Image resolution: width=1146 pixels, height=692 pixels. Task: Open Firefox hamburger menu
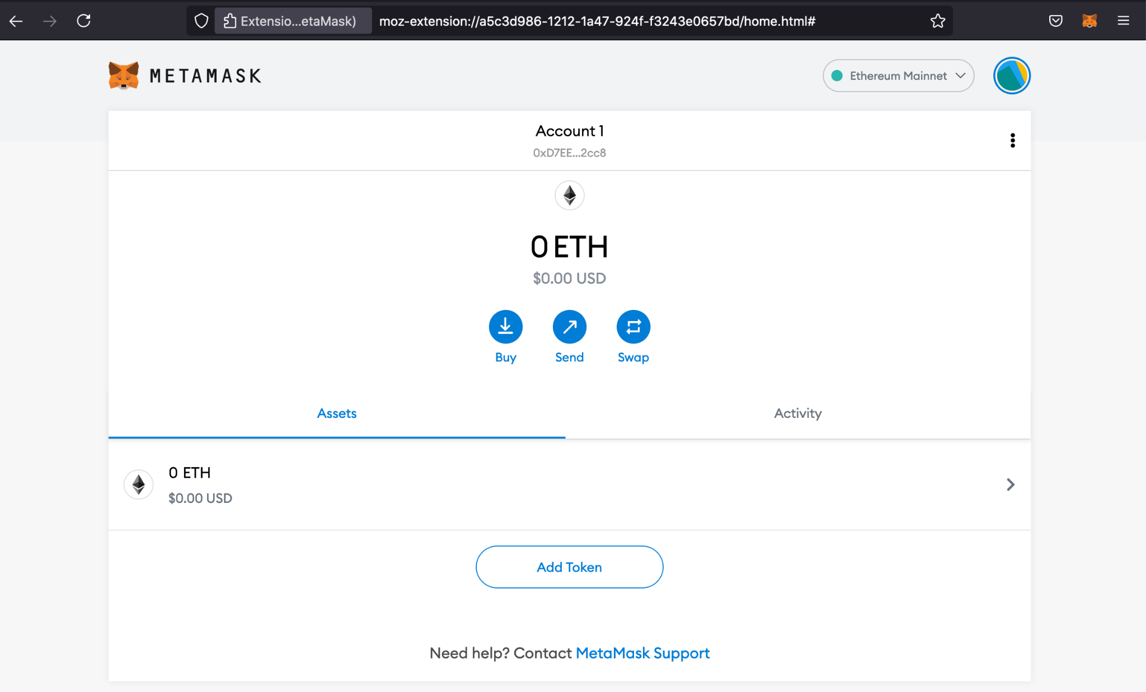tap(1123, 21)
